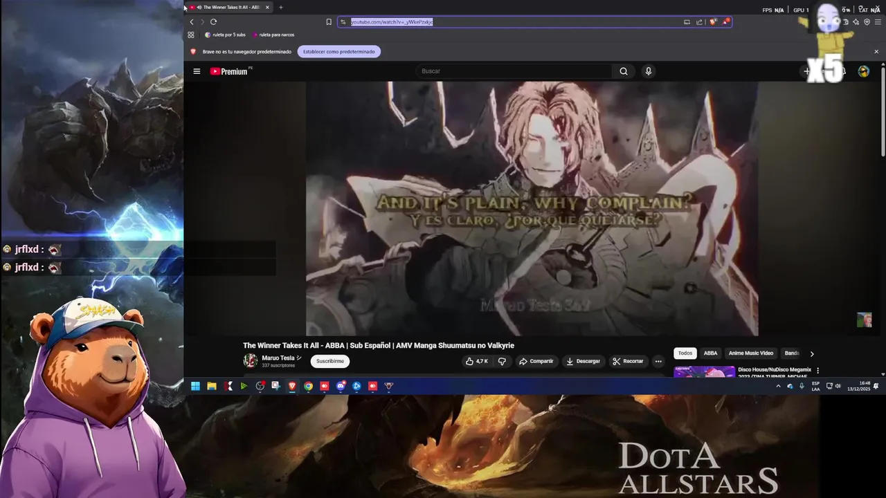Screen dimensions: 886x498
Task: Open the apps grid icon on the bookmarks bar
Action: point(191,35)
